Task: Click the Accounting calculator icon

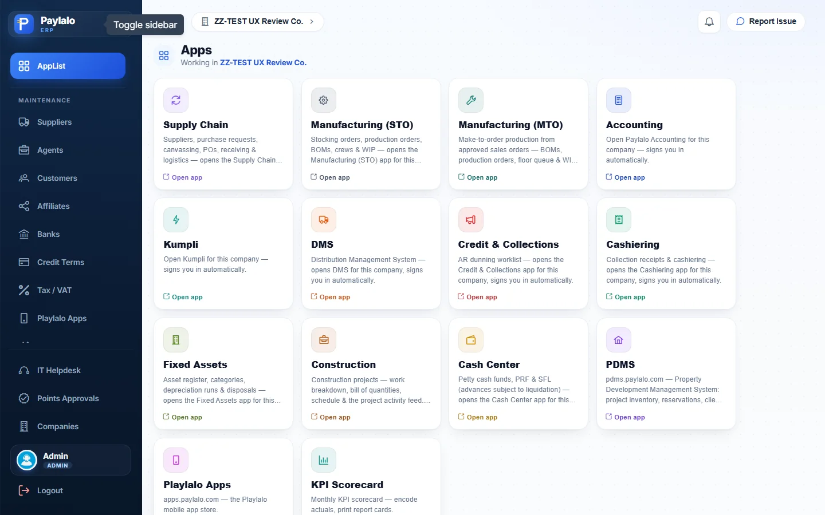Action: pyautogui.click(x=619, y=100)
